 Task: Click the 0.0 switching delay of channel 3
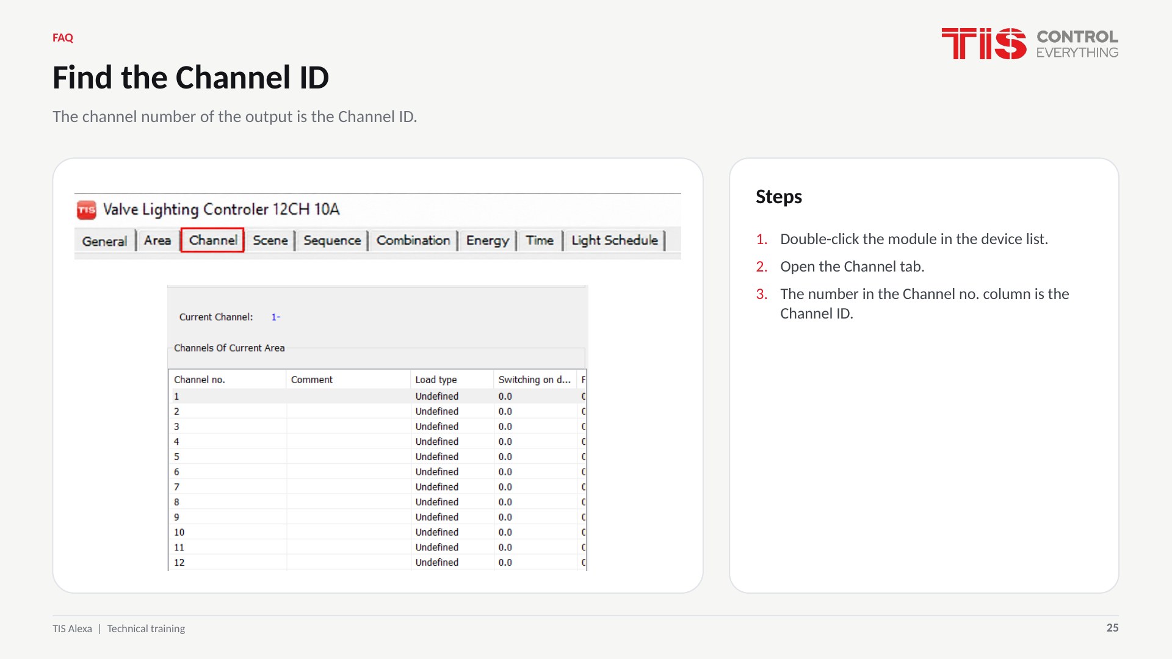coord(505,427)
